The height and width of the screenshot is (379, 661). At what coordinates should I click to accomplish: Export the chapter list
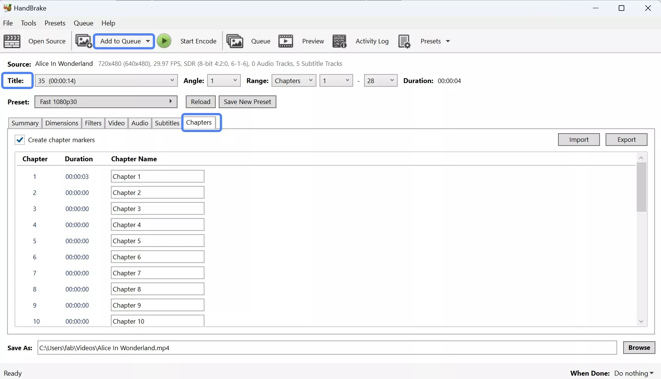[626, 140]
